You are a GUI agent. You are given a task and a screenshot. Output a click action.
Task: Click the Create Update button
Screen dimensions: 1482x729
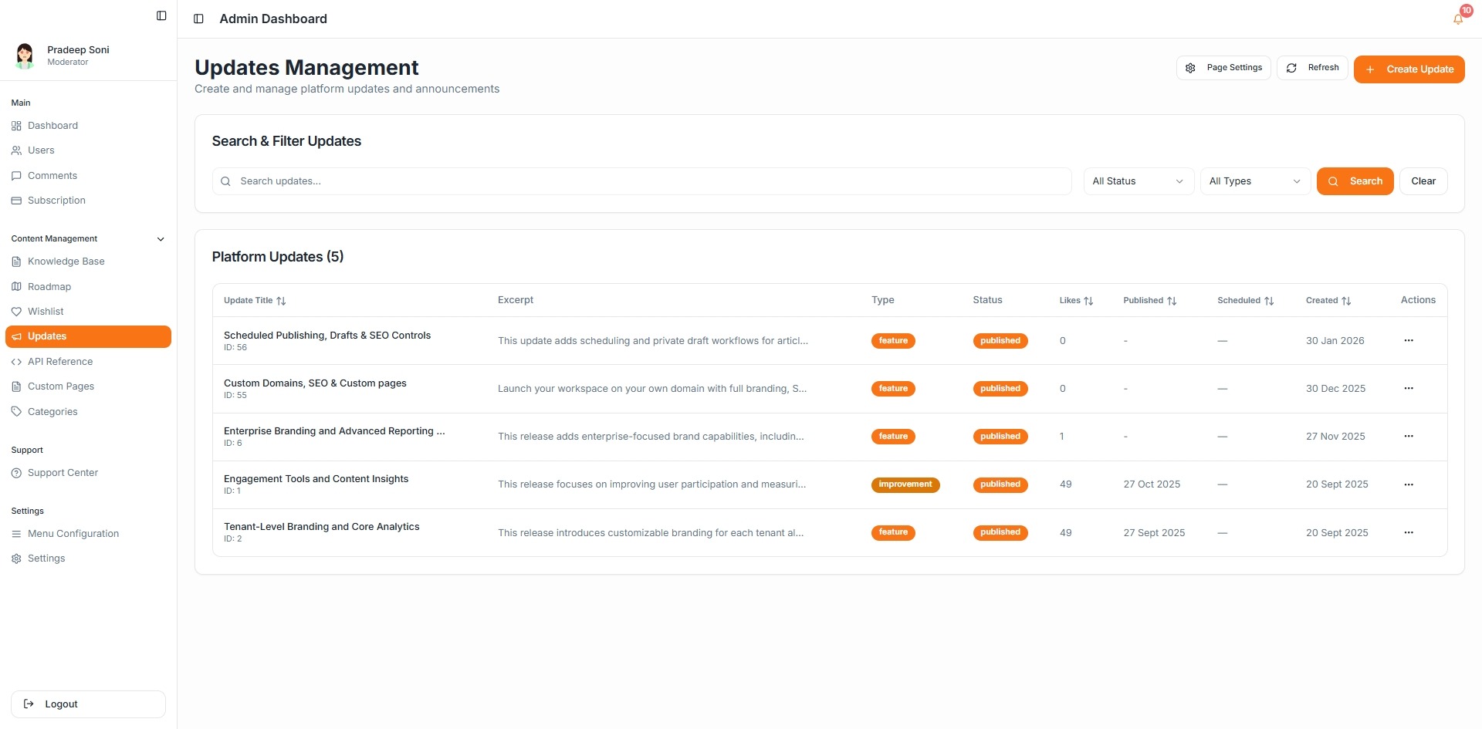[1409, 69]
